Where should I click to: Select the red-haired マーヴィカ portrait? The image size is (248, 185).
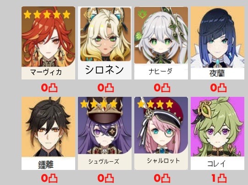pos(48,37)
